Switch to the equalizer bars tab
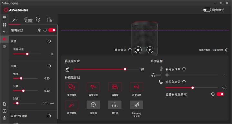 (50, 20)
